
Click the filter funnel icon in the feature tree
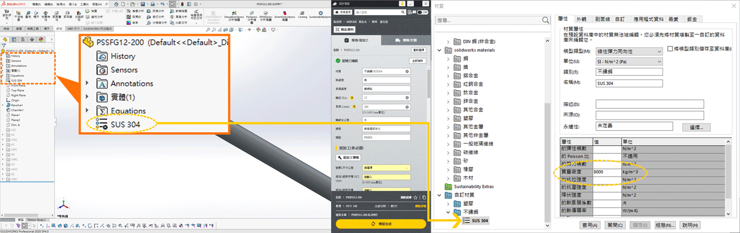tap(4, 46)
